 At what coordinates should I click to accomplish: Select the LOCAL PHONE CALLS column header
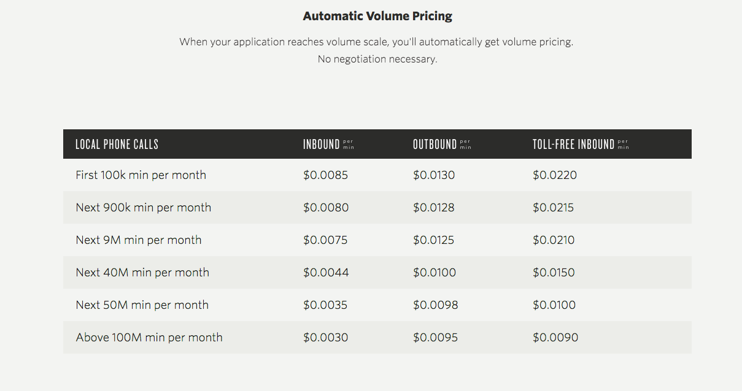117,145
